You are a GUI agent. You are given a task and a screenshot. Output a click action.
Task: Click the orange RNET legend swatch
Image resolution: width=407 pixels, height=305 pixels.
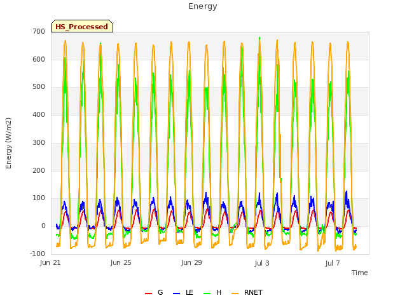point(235,294)
